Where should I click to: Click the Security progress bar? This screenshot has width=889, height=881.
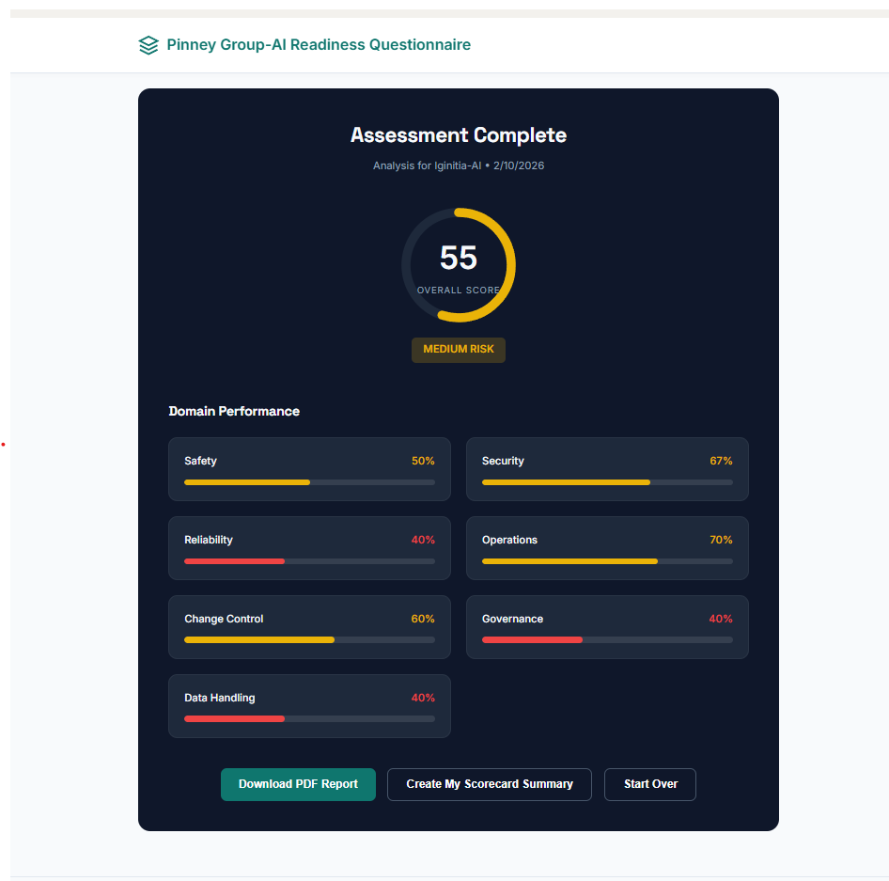(607, 482)
